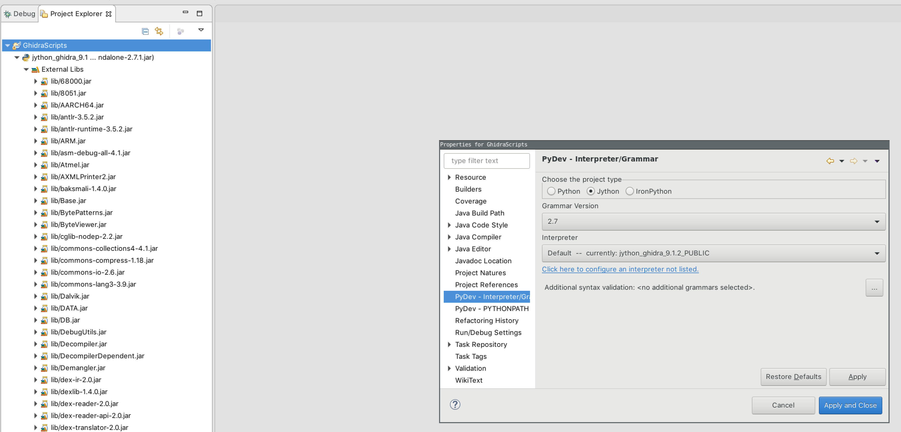Re-select the Jython radio button
Screen dimensions: 901x432
(591, 191)
